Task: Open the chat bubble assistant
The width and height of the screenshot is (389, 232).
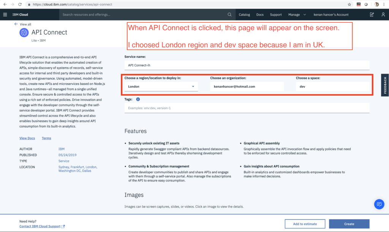Action: pos(379,204)
